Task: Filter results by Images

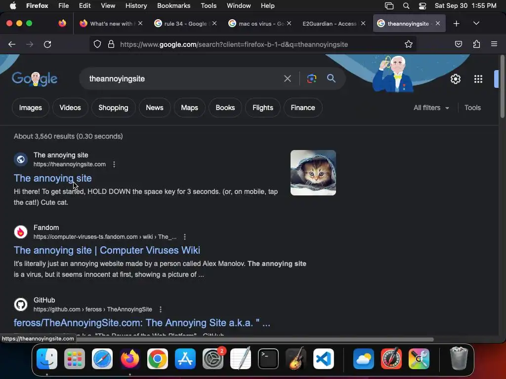Action: pyautogui.click(x=30, y=108)
